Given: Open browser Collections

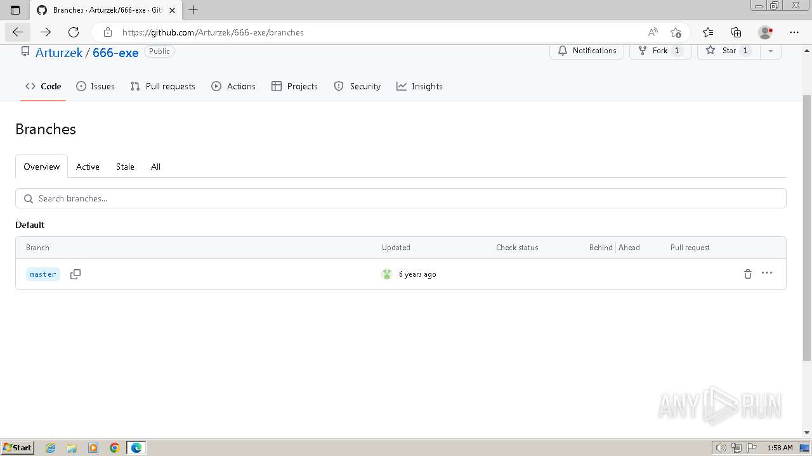Looking at the screenshot, I should 736,32.
